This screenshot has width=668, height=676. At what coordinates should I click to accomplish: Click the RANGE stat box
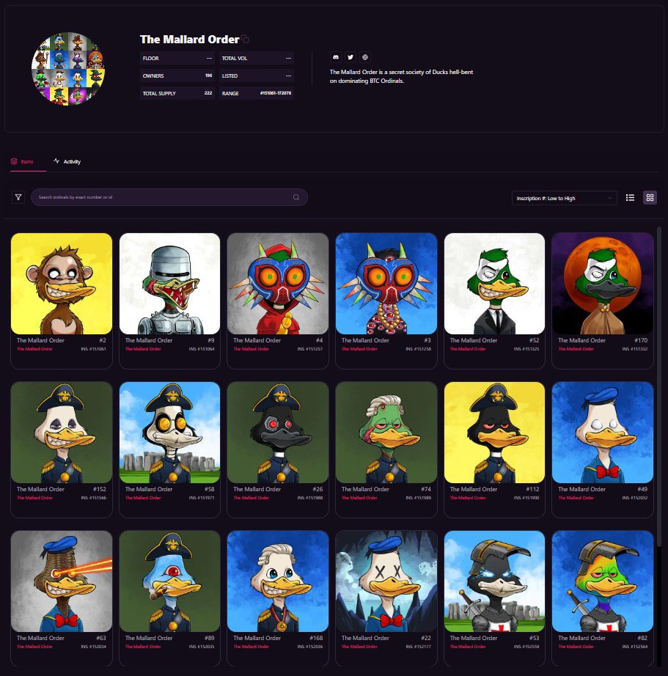[257, 93]
